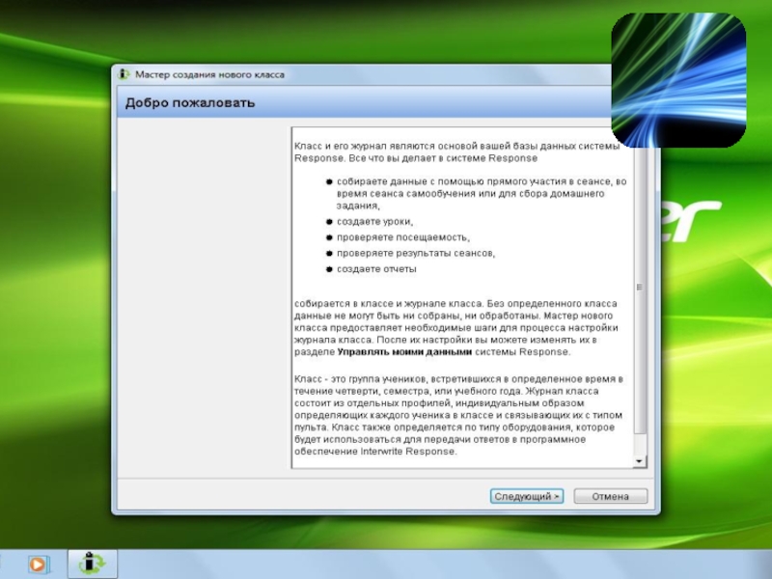This screenshot has width=772, height=579.
Task: Click the vertical scrollbar thumb of welcome text
Action: (639, 288)
